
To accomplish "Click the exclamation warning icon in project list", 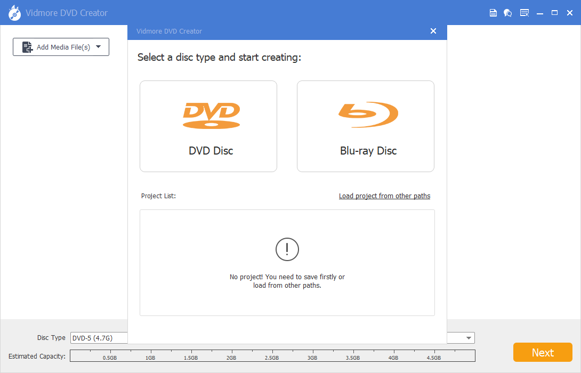I will 287,249.
